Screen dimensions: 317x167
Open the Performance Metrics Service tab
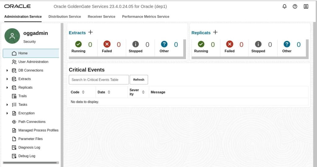point(145,17)
